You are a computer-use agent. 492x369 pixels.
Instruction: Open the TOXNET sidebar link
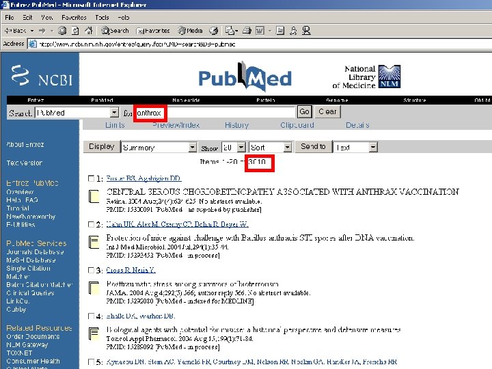click(x=19, y=353)
